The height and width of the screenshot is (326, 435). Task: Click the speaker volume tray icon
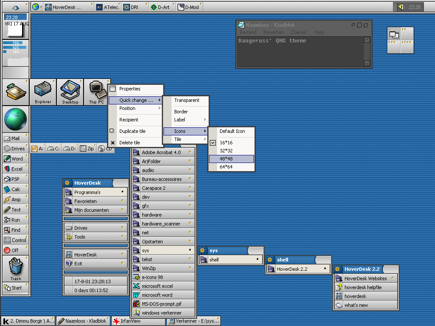click(x=401, y=7)
